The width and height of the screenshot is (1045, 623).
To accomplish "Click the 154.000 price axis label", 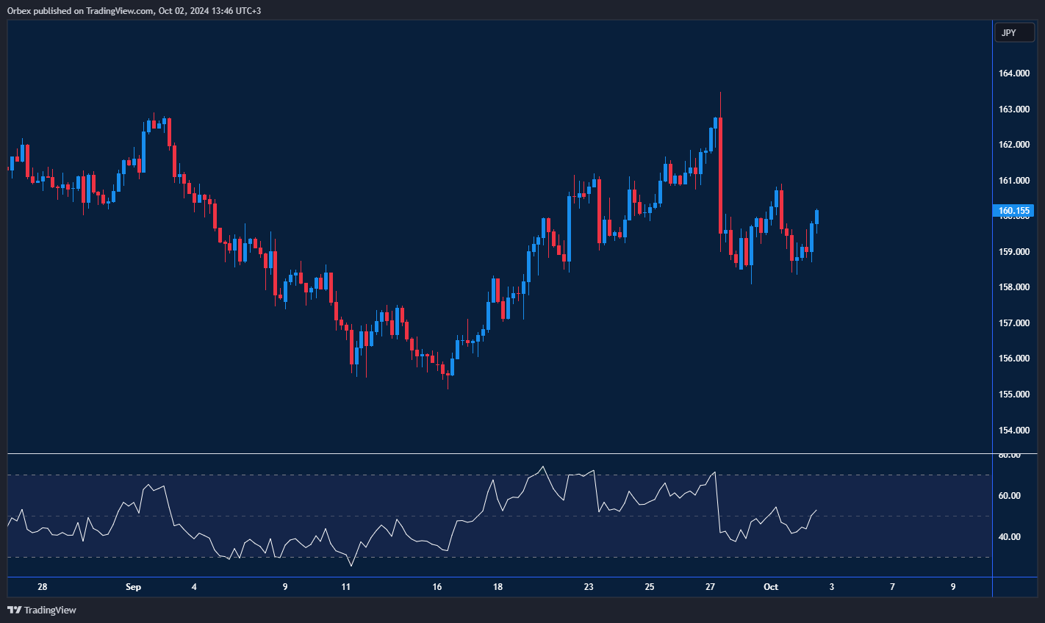I will click(1013, 430).
